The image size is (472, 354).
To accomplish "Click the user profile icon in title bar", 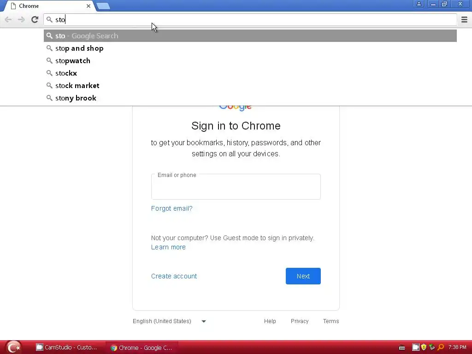I will point(419,4).
